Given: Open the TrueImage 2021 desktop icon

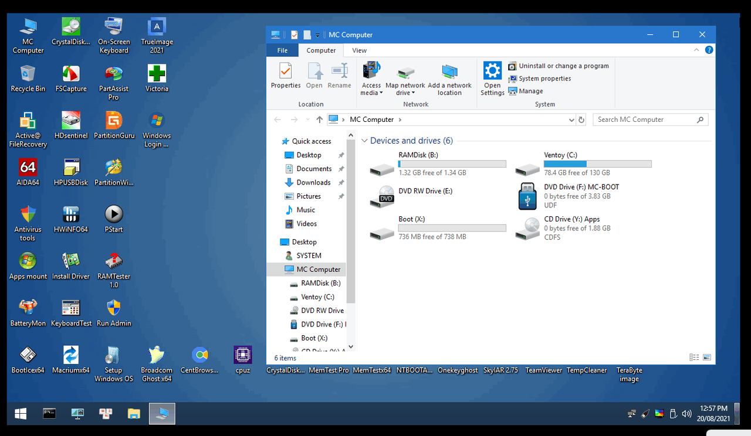Looking at the screenshot, I should [x=157, y=35].
